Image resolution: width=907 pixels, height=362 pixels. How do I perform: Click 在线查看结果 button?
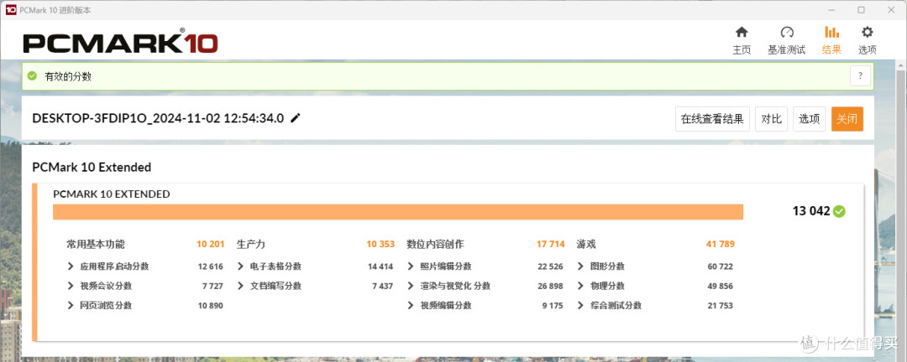click(x=713, y=119)
